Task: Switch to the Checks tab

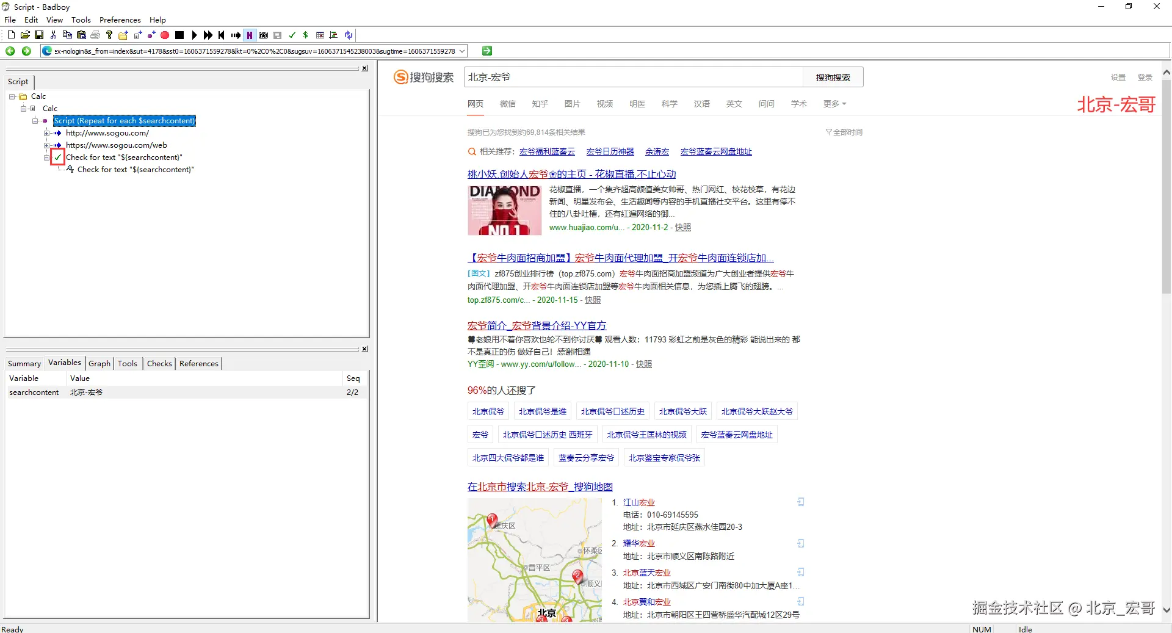Action: pyautogui.click(x=159, y=364)
